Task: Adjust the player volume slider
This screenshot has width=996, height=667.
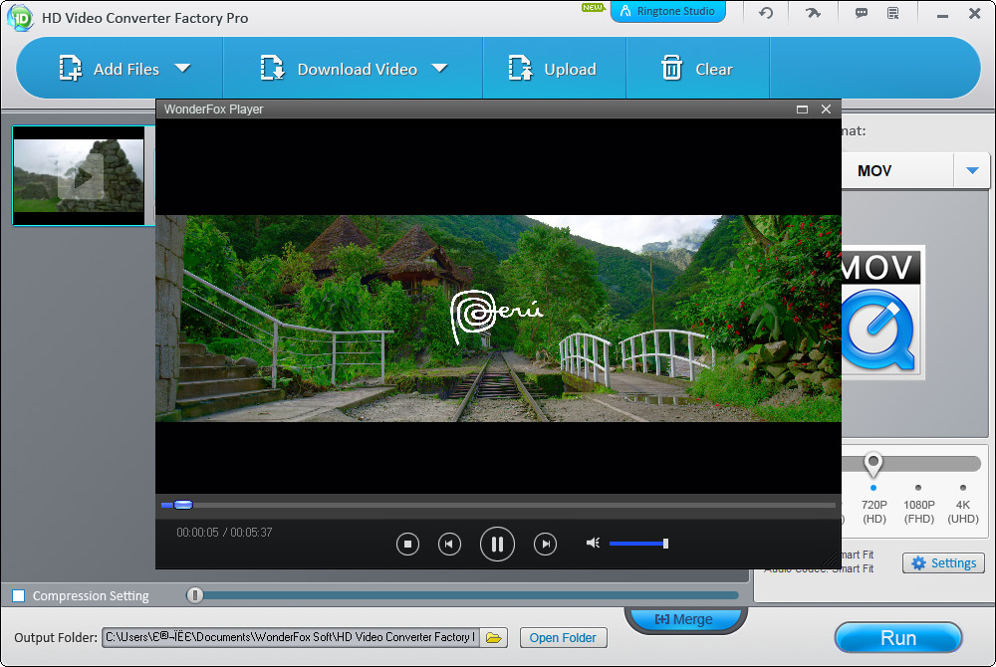Action: 638,544
